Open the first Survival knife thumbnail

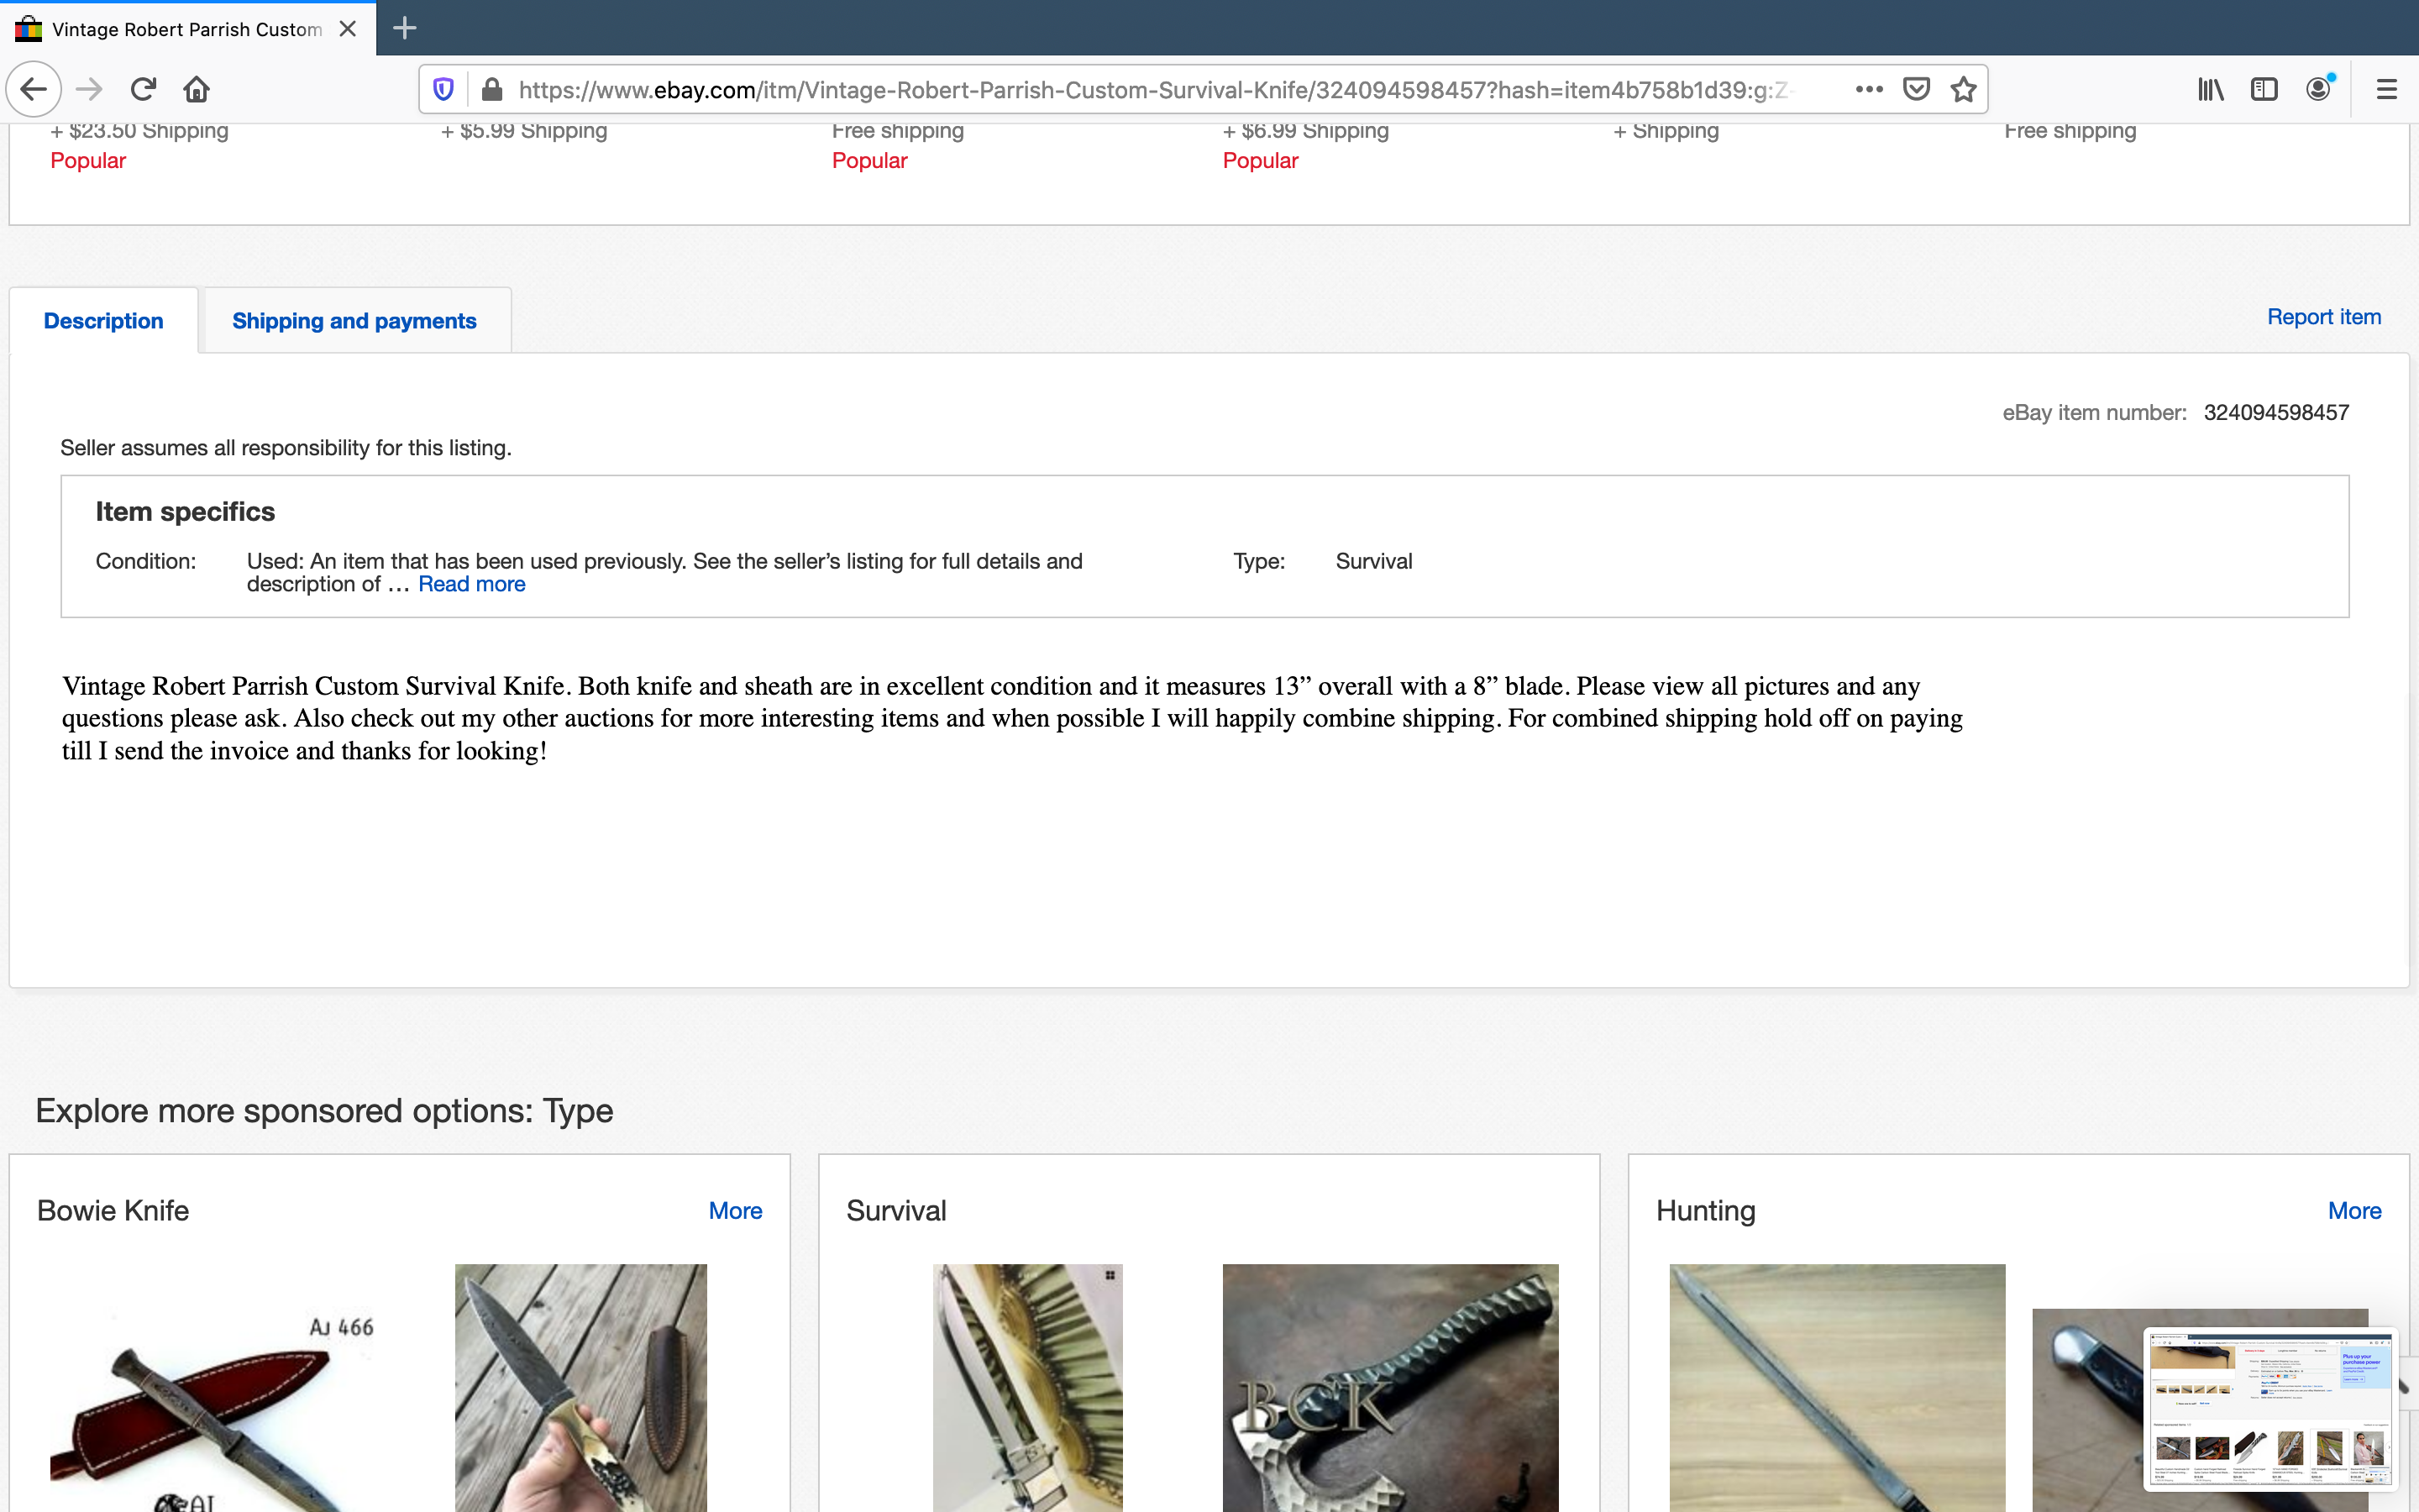click(x=1027, y=1388)
